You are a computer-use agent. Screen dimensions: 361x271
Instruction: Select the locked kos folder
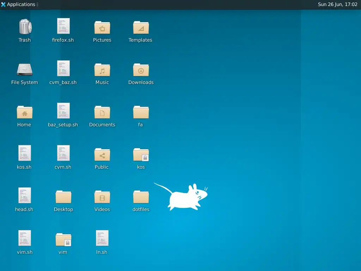(x=141, y=155)
